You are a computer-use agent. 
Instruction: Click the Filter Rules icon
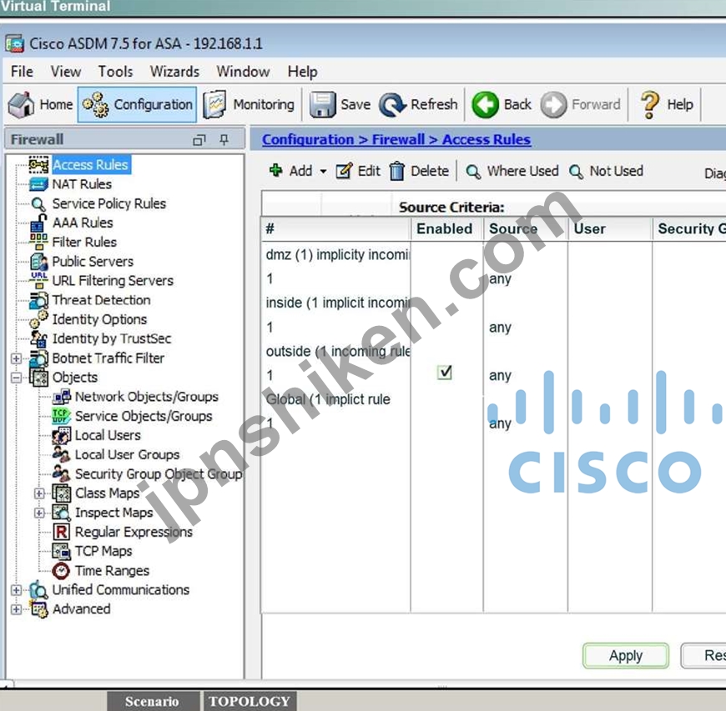[38, 242]
